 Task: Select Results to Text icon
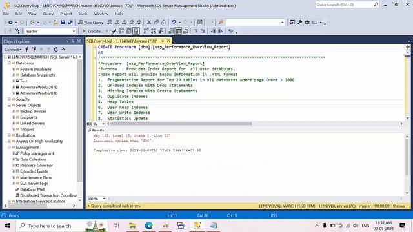coord(171,31)
